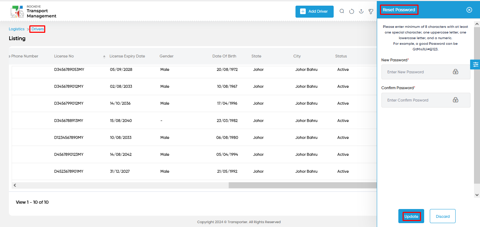Click date of birth 23/03/1982
480x227 pixels.
tap(227, 121)
